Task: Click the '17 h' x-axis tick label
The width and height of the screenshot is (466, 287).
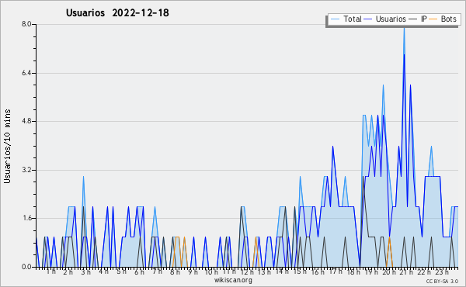Action: pos(336,271)
